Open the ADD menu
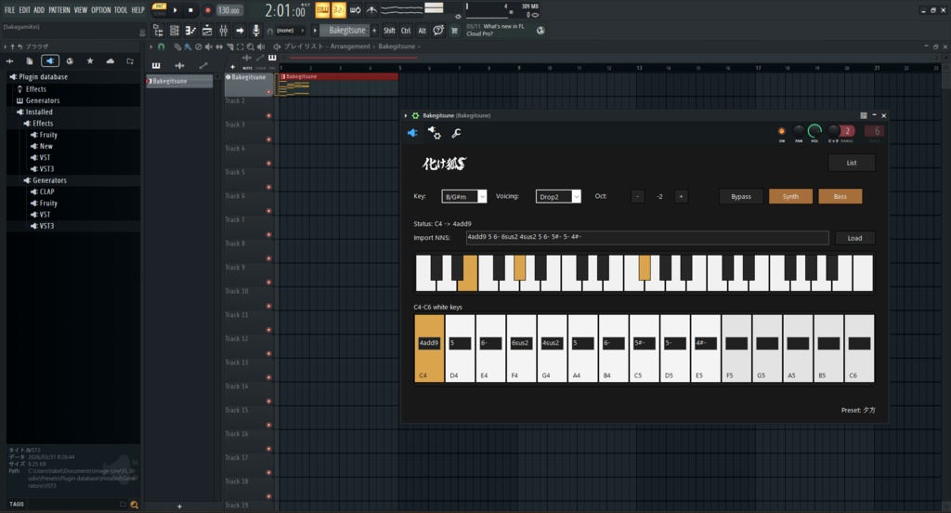951x513 pixels. 39,9
